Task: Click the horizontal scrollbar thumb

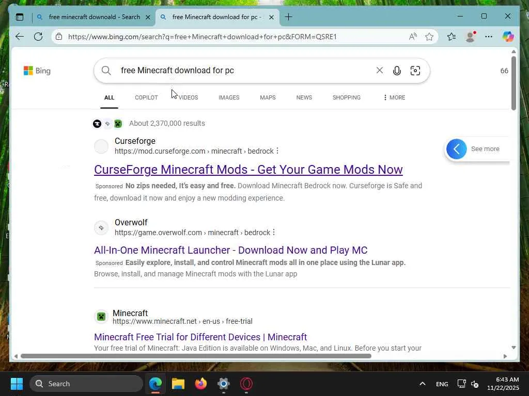Action: point(196,356)
